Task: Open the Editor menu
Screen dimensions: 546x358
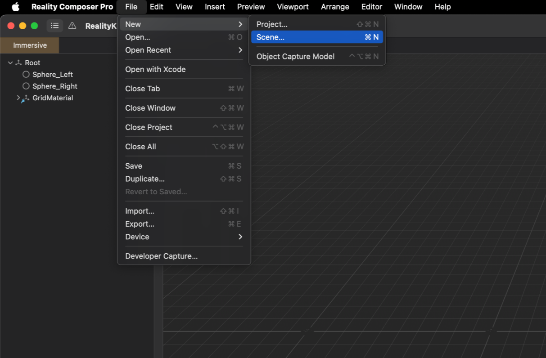Action: point(372,7)
